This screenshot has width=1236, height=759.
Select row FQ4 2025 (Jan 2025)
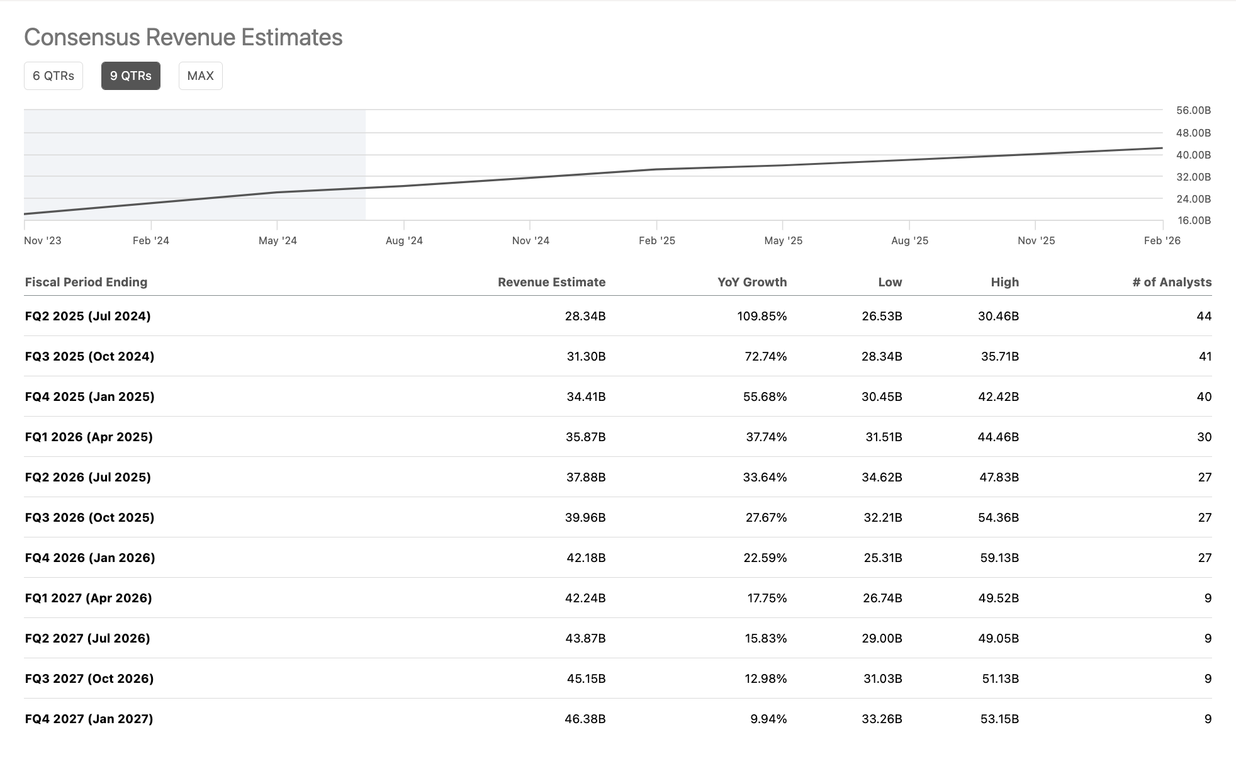618,396
